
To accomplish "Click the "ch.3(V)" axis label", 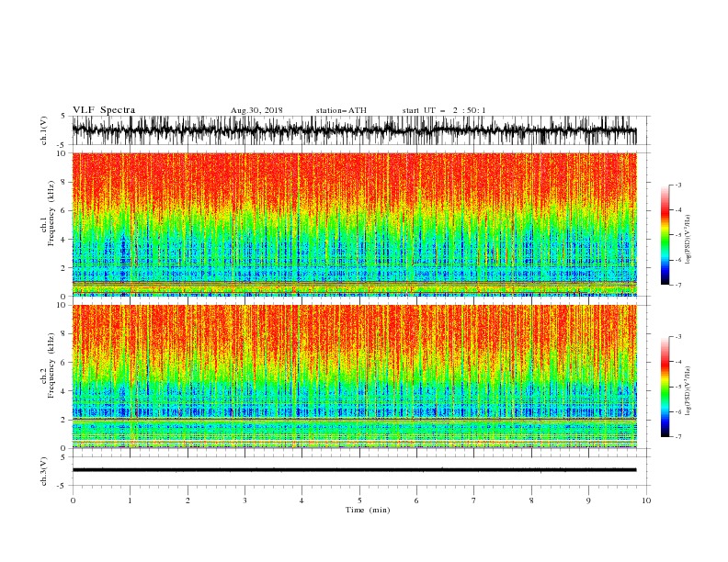I will tap(44, 471).
